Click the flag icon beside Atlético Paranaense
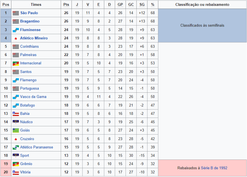This screenshot has width=247, height=177. [15, 147]
